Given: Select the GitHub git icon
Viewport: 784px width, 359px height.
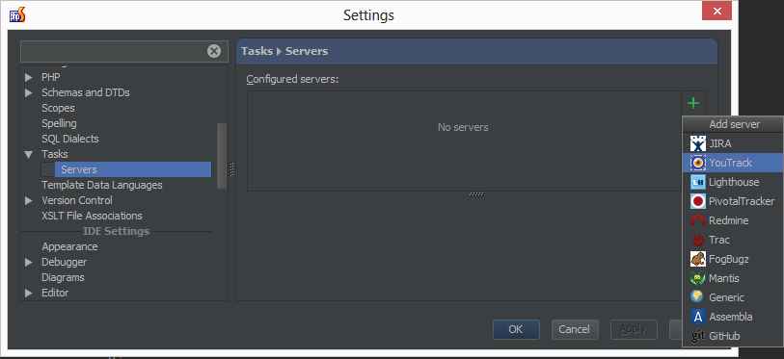Looking at the screenshot, I should (697, 336).
